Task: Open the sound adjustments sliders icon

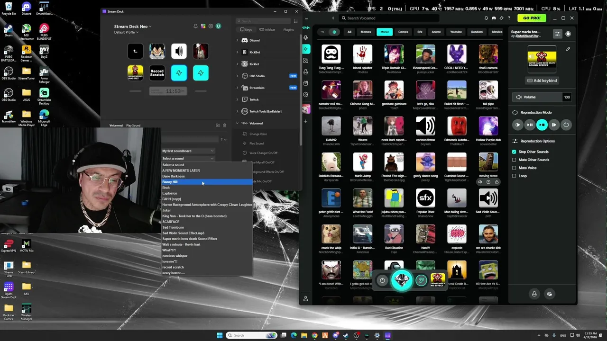Action: point(558,34)
